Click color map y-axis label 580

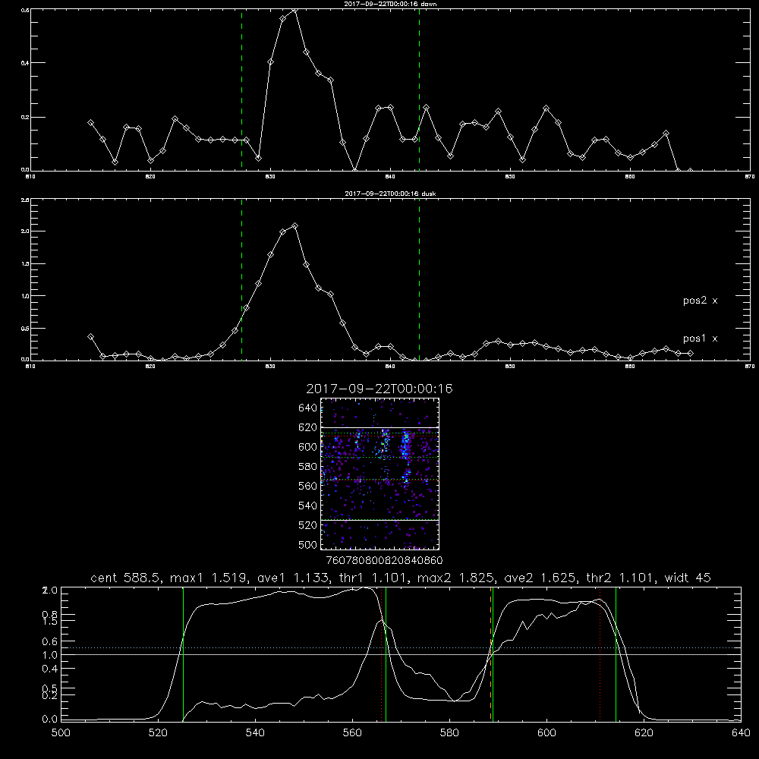pos(308,467)
